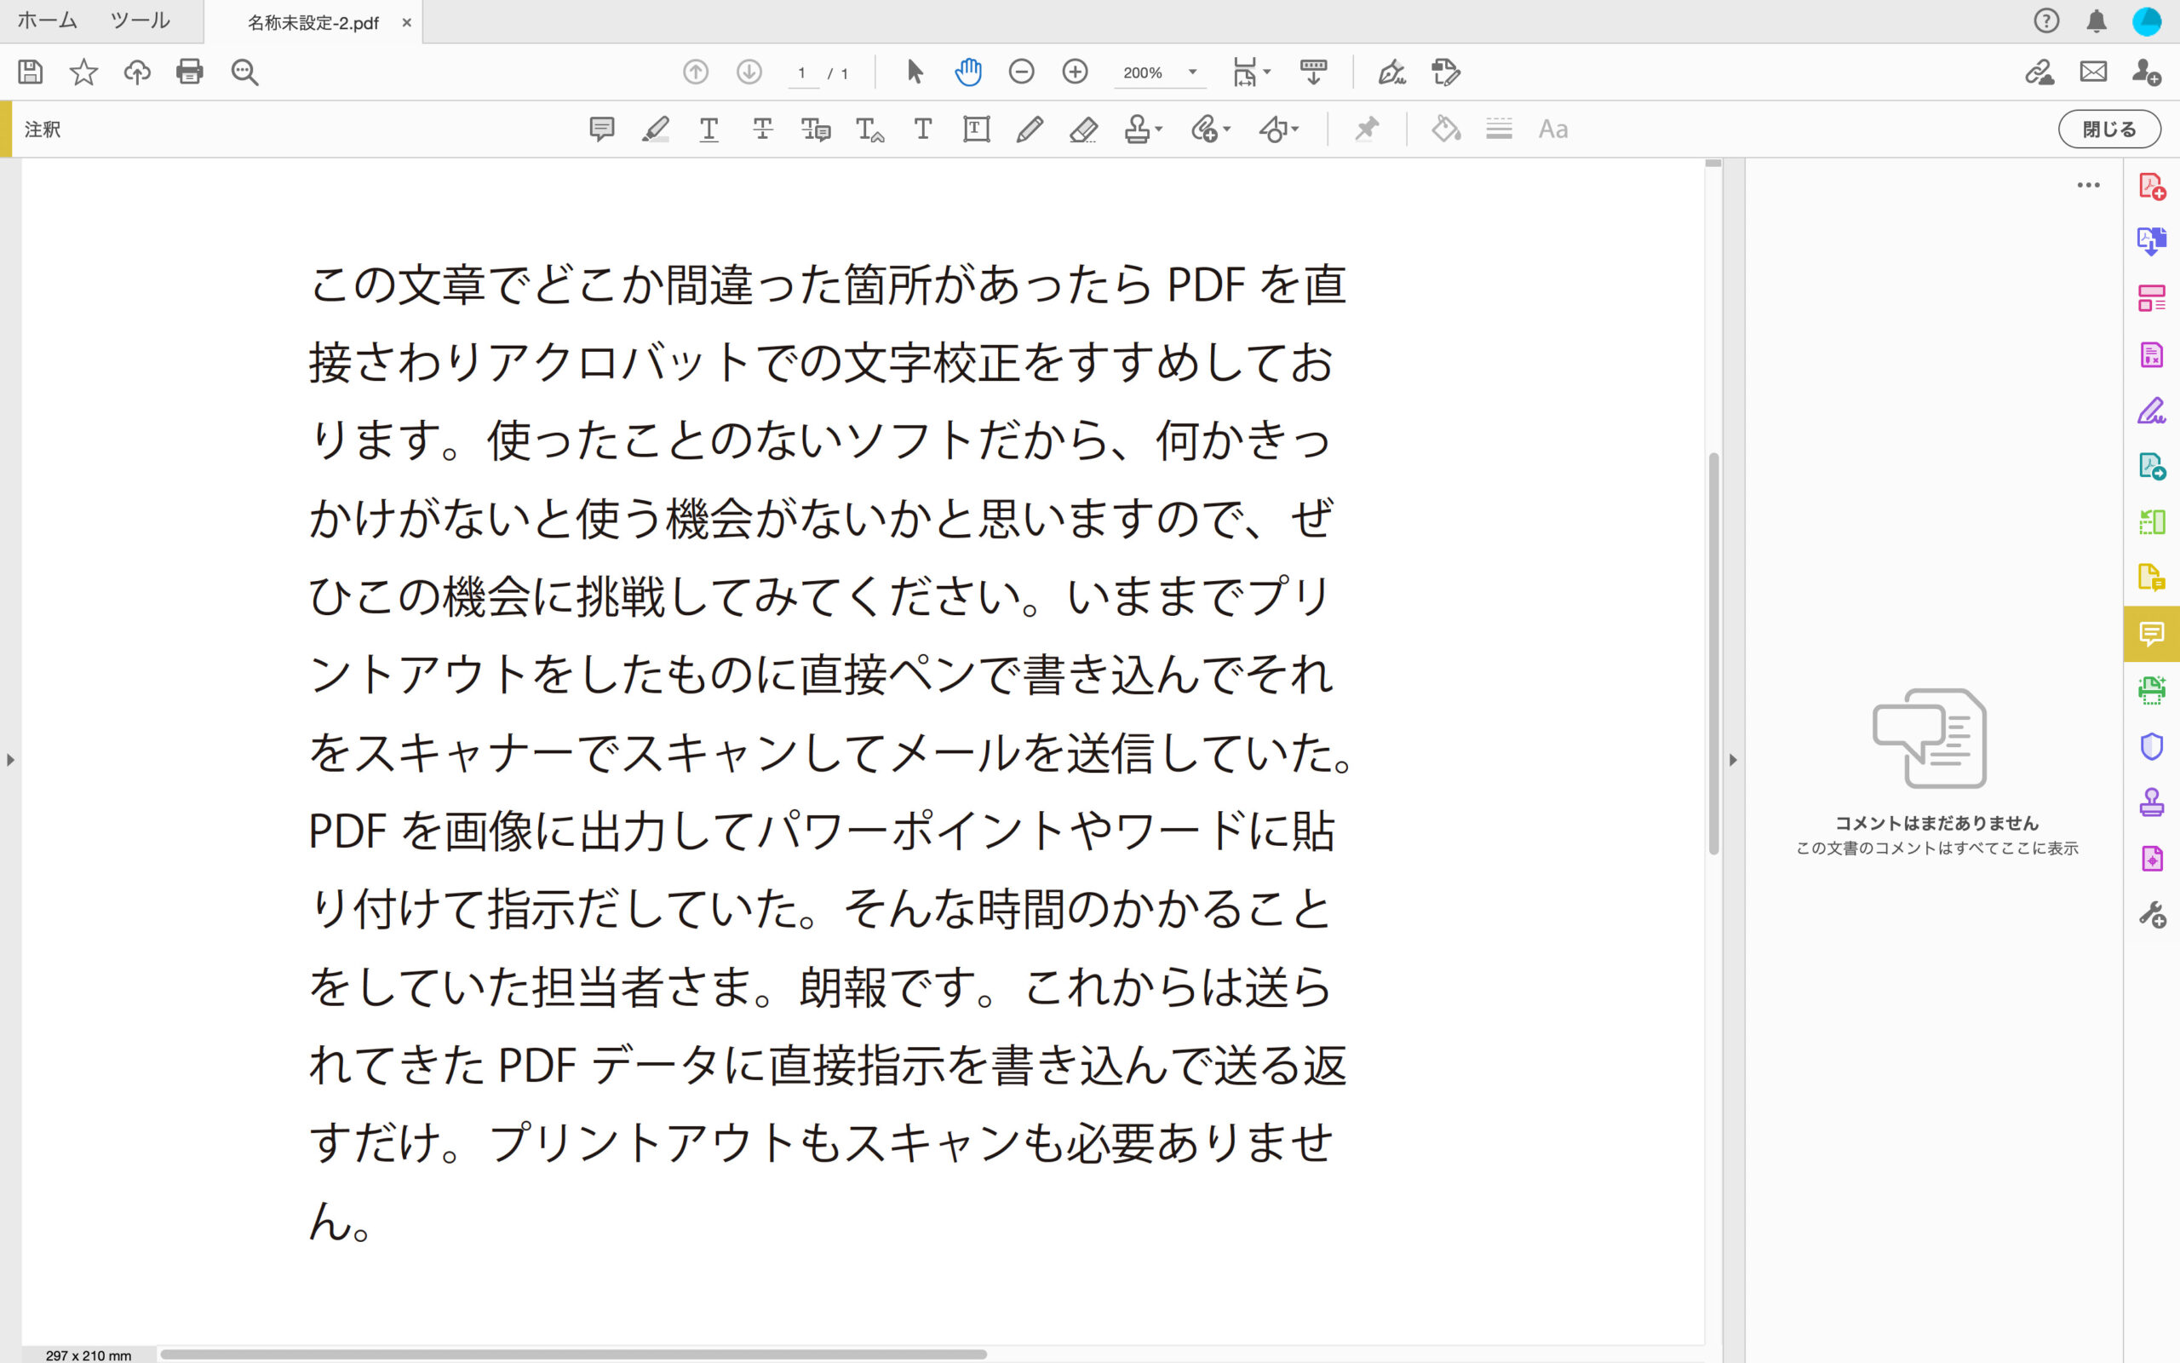Open the ツール menu
This screenshot has width=2180, height=1363.
click(x=139, y=20)
